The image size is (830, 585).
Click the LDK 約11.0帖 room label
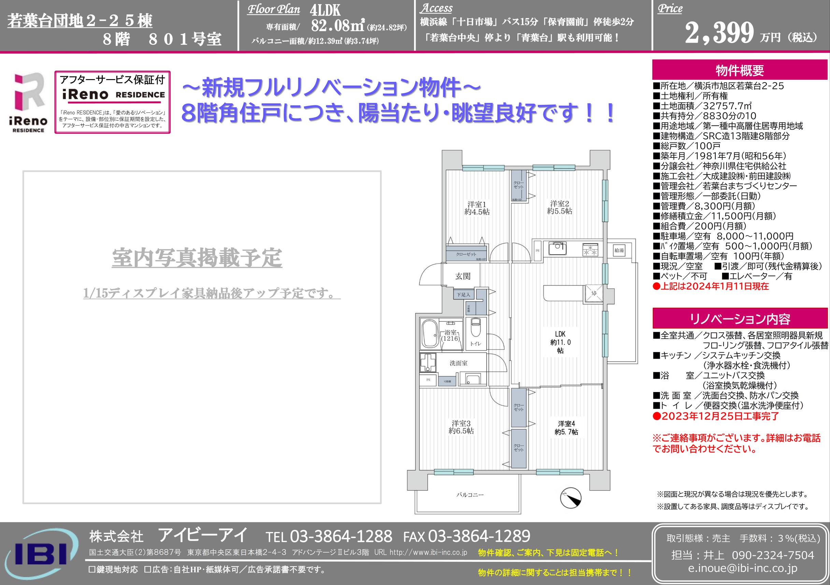(x=560, y=342)
